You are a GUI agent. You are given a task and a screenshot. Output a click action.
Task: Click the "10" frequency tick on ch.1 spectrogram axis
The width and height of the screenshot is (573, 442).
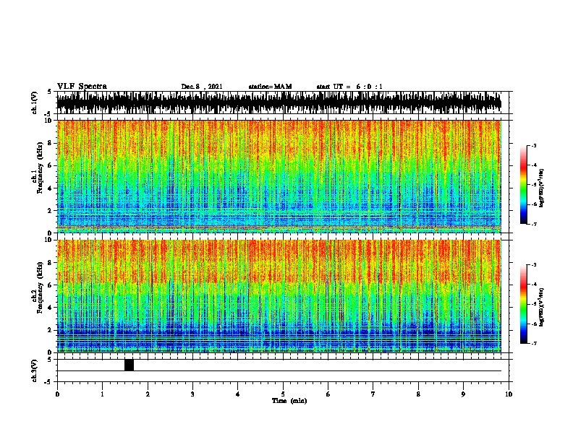49,121
